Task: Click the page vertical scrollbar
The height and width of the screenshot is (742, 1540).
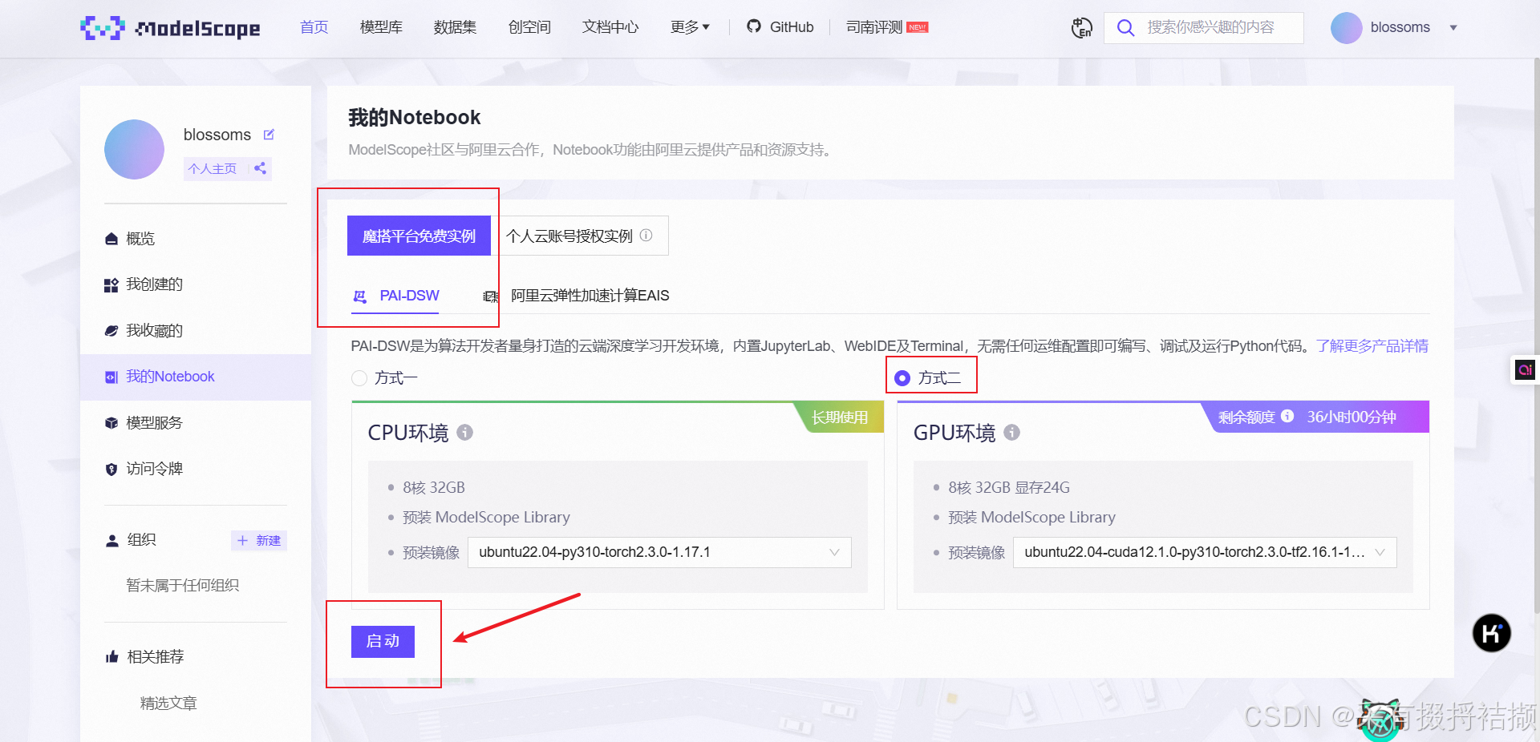Action: (1536, 337)
